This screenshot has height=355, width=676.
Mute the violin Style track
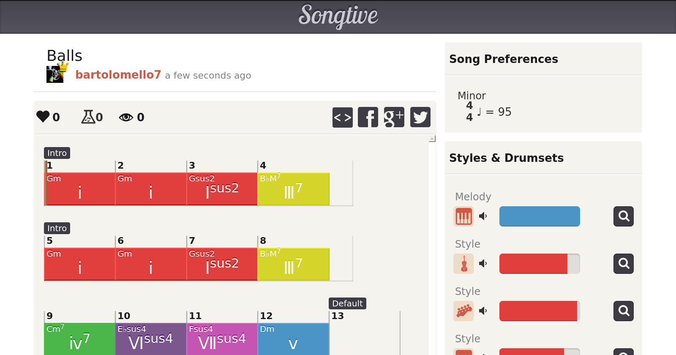point(483,264)
